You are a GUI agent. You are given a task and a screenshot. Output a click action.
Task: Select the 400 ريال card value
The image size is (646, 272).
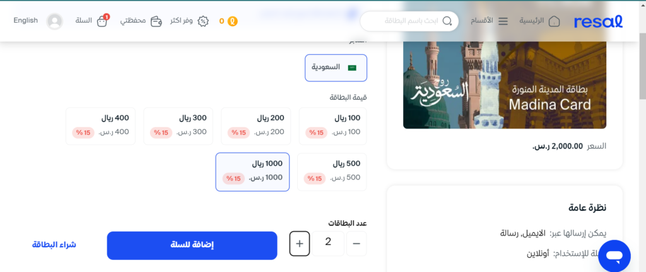[x=100, y=126]
